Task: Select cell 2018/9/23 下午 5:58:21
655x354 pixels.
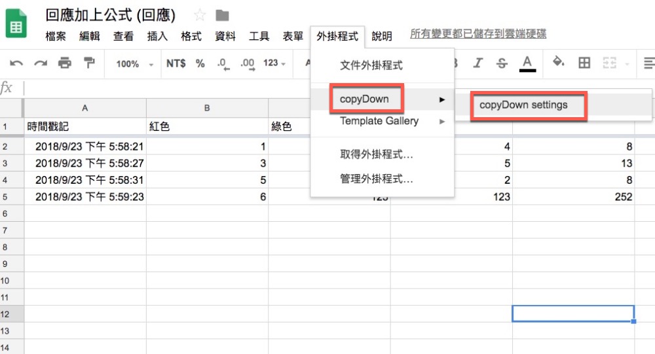Action: click(x=85, y=147)
